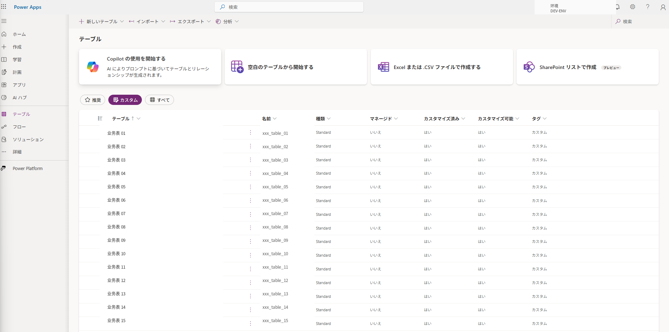Screen dimensions: 669x332
Task: Start with Copilot の使用を開始する card
Action: [x=150, y=67]
